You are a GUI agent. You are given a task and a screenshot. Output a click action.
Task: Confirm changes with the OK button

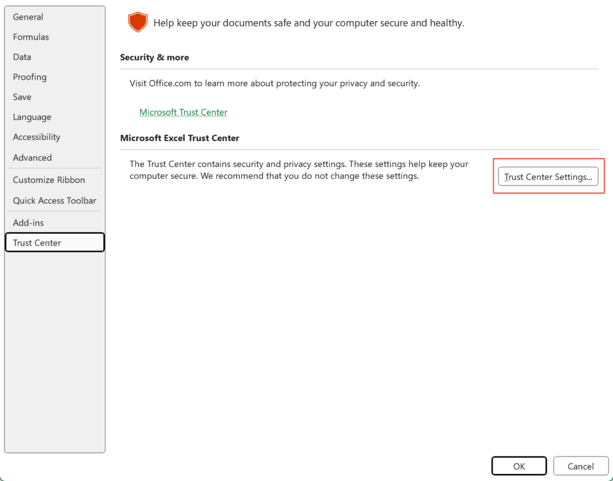click(x=518, y=465)
